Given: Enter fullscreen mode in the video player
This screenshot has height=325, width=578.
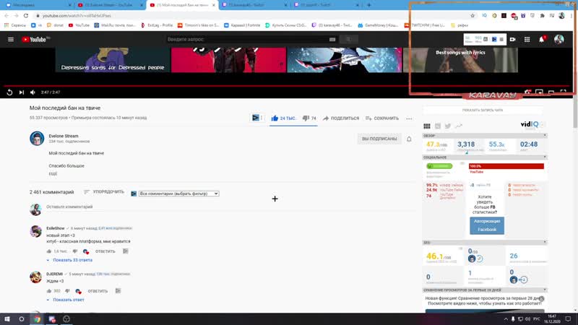Looking at the screenshot, I should [564, 92].
